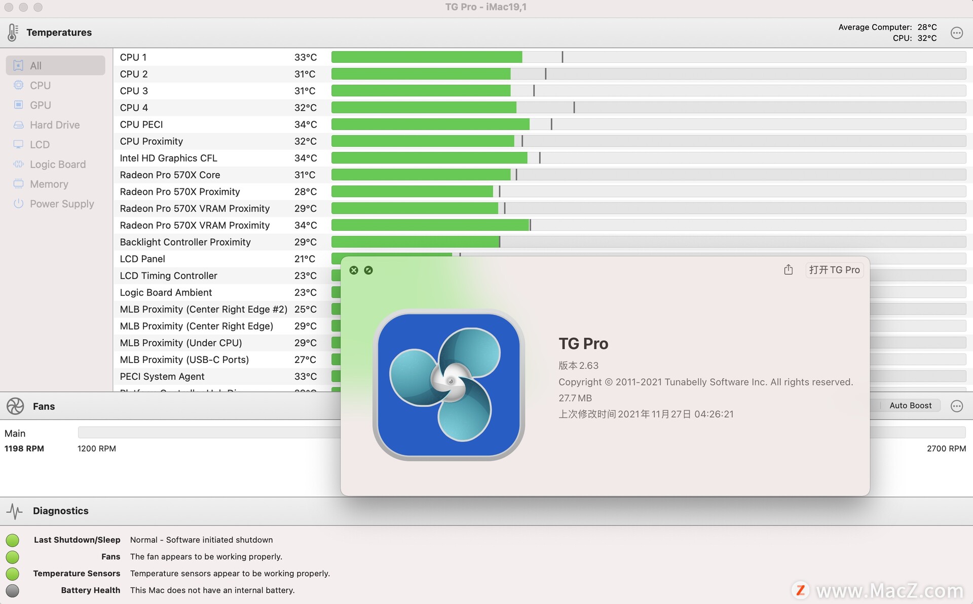This screenshot has height=604, width=973.
Task: Click the Fans section fan icon
Action: pyautogui.click(x=15, y=406)
